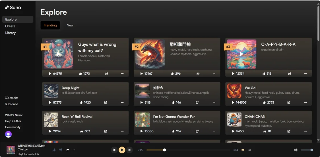The width and height of the screenshot is (320, 157).
Task: Dislike the currently playing song
Action: 61,150
